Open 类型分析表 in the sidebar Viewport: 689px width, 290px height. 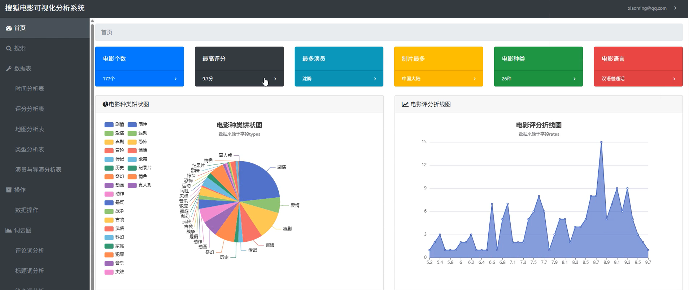click(x=30, y=149)
